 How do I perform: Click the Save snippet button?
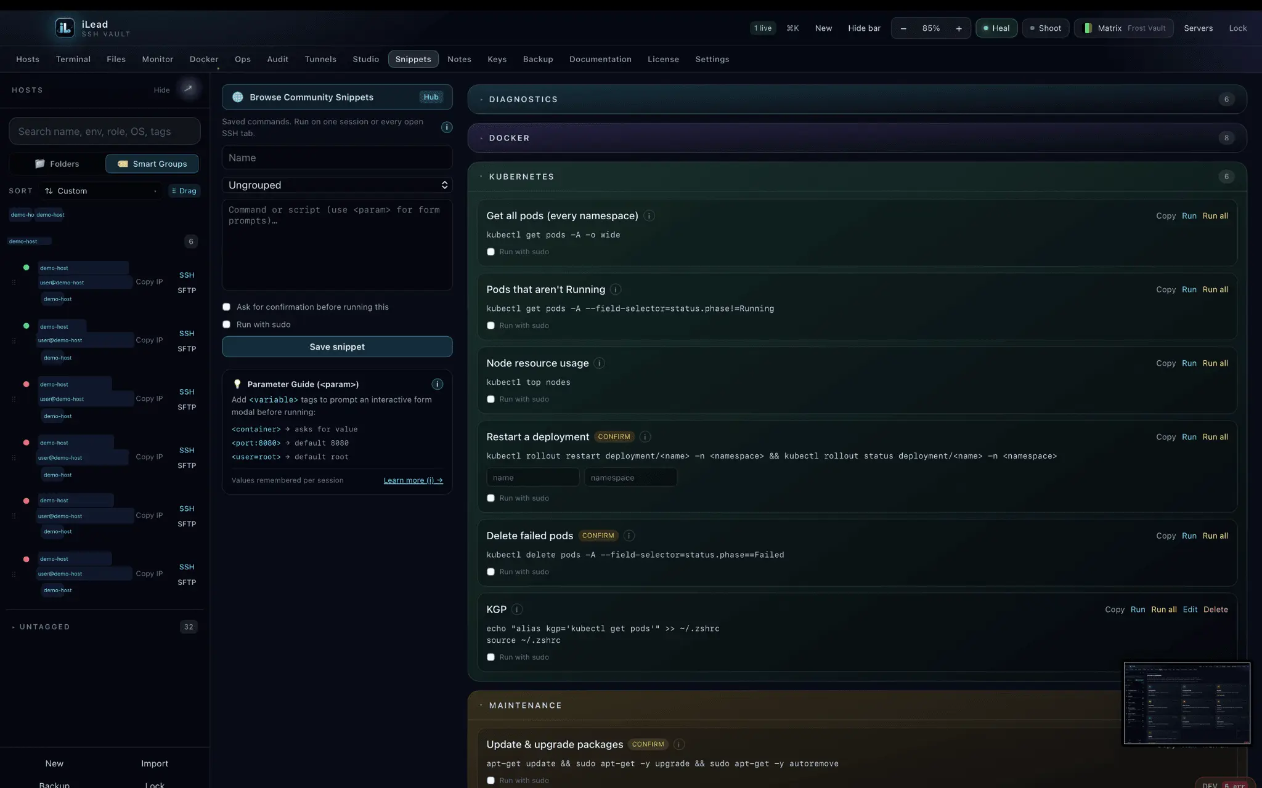click(337, 347)
